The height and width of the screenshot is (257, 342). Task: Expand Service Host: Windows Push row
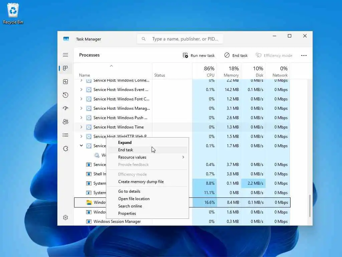[x=81, y=117]
